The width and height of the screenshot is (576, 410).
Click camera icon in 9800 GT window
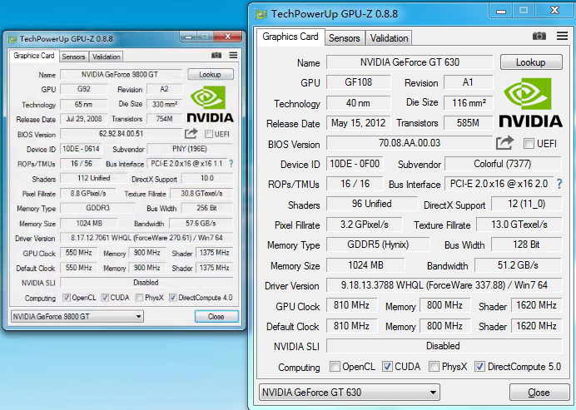coord(216,56)
